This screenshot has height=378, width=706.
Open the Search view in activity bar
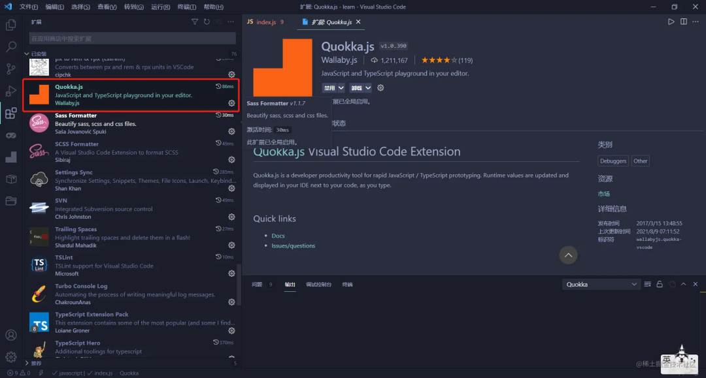click(x=11, y=47)
